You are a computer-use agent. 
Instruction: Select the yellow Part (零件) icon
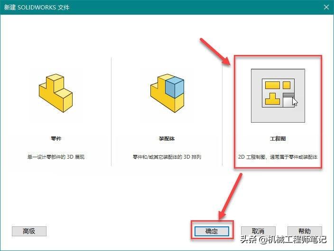coord(56,93)
